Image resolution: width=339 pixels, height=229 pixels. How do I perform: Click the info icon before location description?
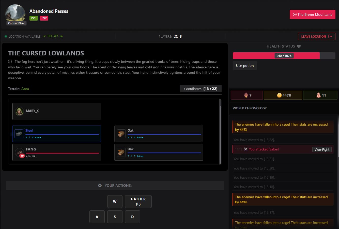coord(10,62)
